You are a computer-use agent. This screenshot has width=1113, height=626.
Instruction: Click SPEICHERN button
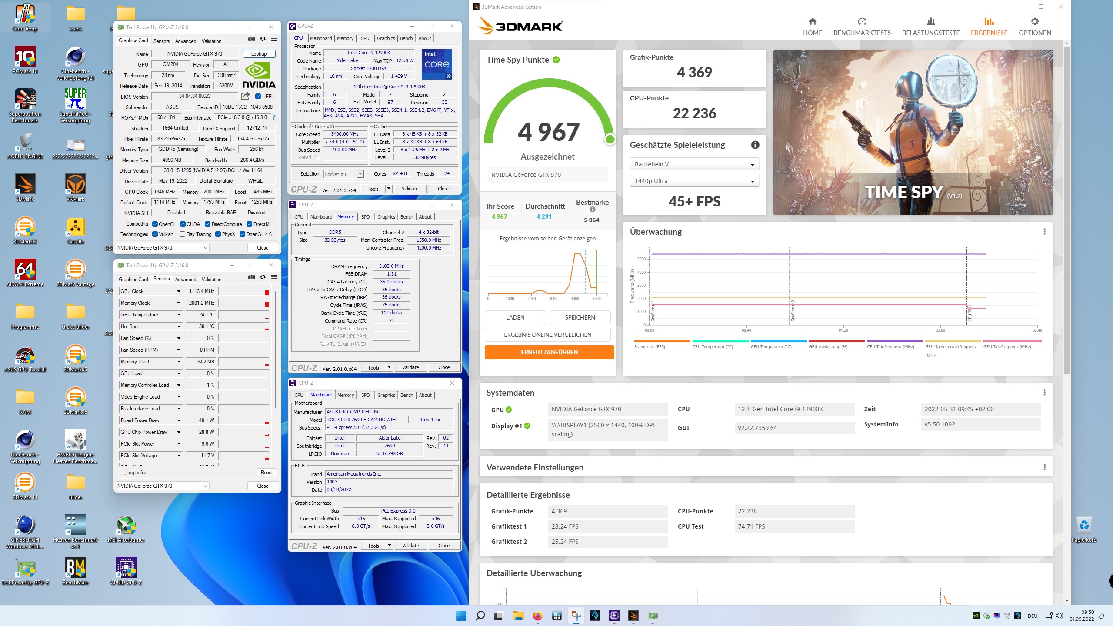pos(580,317)
